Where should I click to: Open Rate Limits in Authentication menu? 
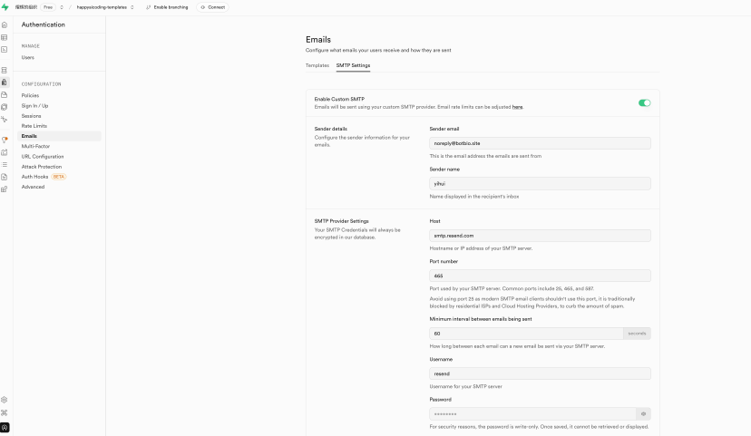tap(34, 126)
